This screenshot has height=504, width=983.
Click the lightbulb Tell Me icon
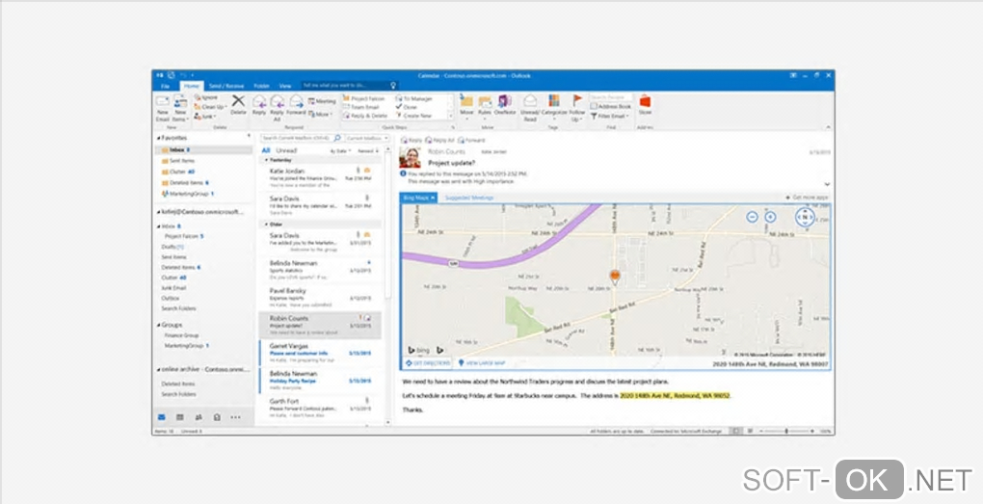tap(393, 85)
